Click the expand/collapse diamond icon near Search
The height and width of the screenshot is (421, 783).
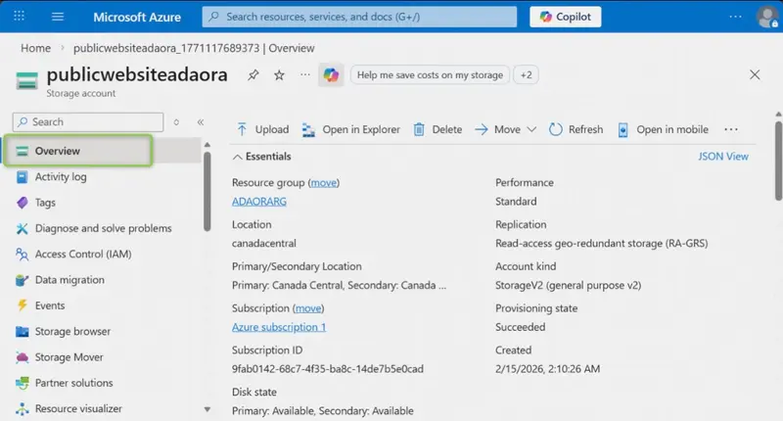pos(176,121)
